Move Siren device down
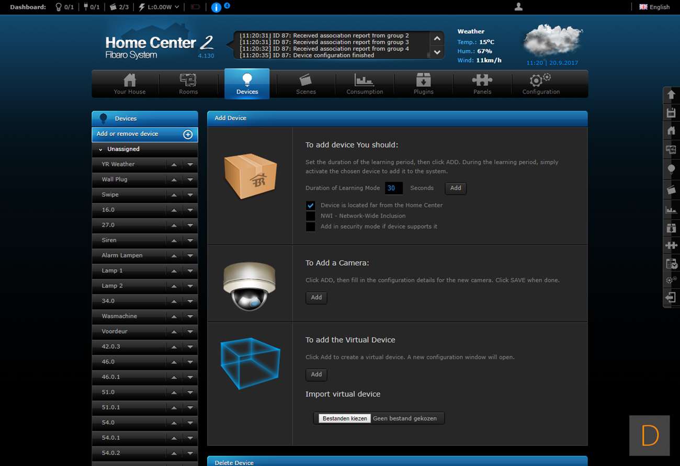Screen dimensions: 680x466 pyautogui.click(x=190, y=240)
